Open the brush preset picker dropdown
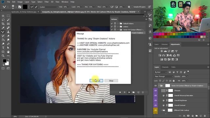 16,7
